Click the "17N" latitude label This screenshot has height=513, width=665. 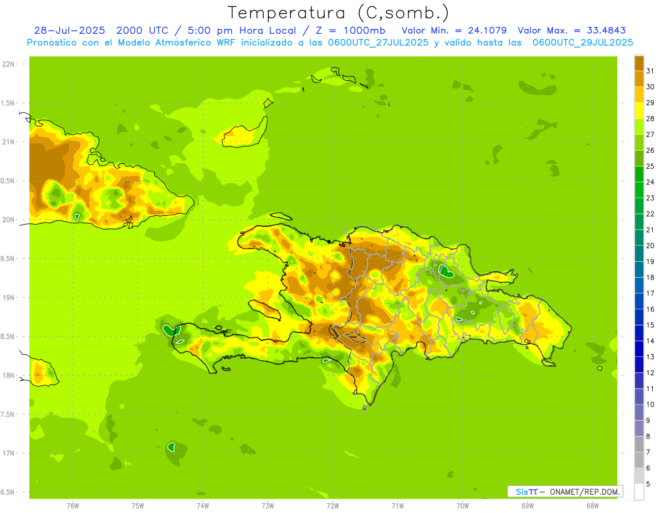(9, 454)
